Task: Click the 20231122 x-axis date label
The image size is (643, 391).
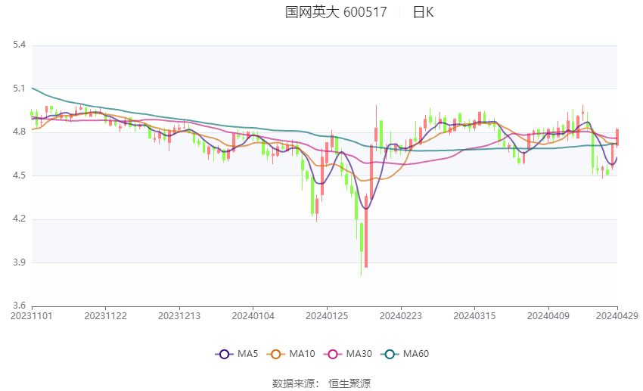Action: [105, 316]
